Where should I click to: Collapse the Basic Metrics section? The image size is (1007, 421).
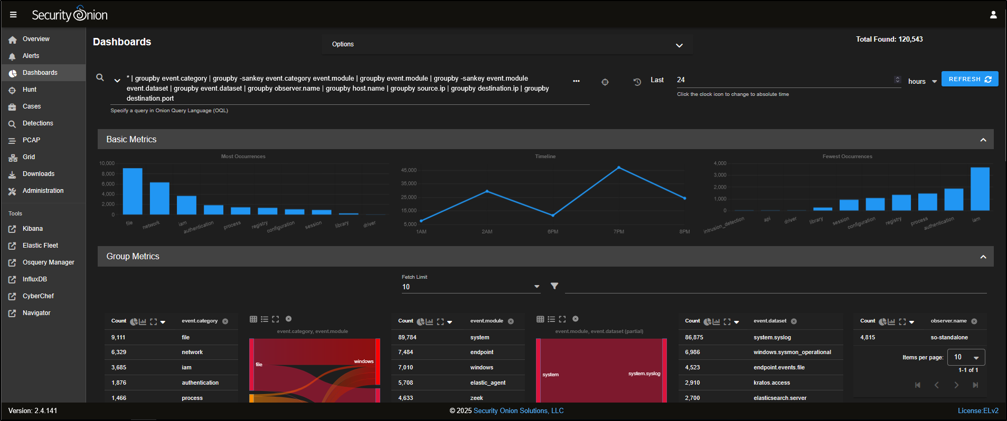[983, 140]
